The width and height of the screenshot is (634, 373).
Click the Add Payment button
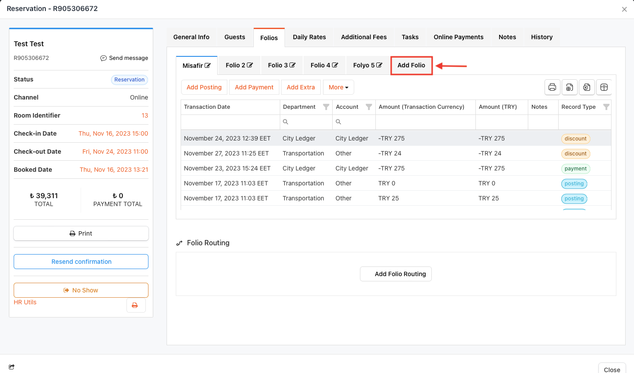coord(254,87)
